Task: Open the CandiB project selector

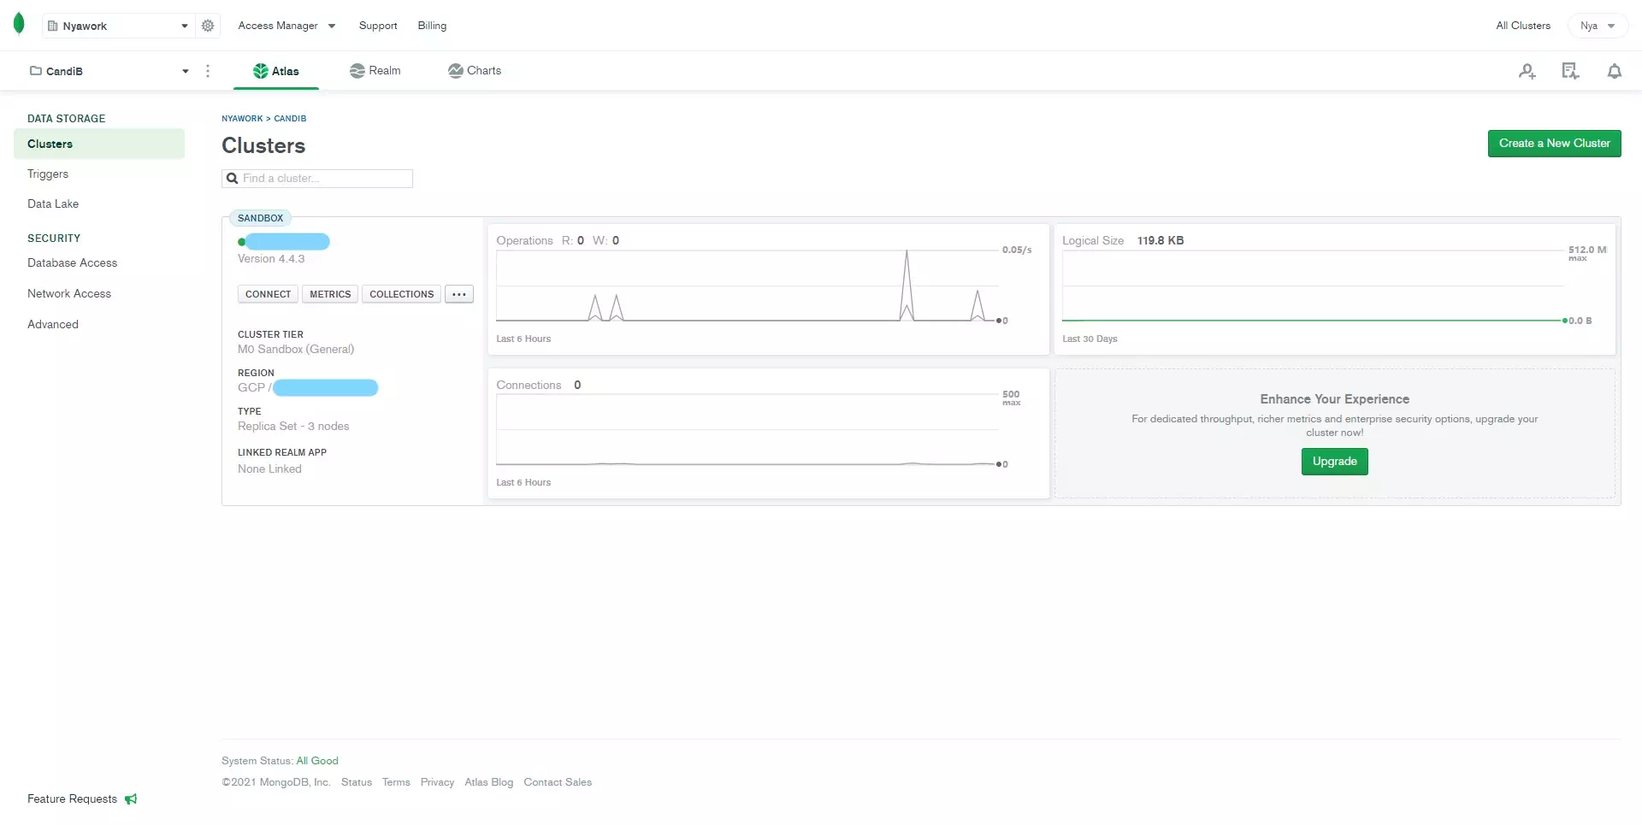Action: click(109, 71)
